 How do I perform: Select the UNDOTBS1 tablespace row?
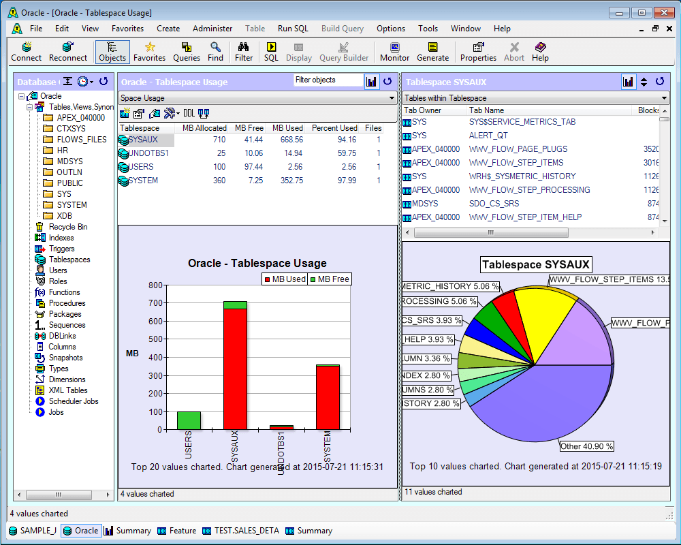click(x=251, y=153)
